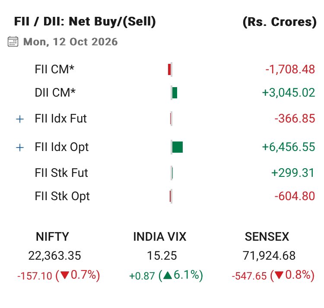Click the FII Stk Fut label
Viewport: 324px width, 308px height.
tap(61, 173)
